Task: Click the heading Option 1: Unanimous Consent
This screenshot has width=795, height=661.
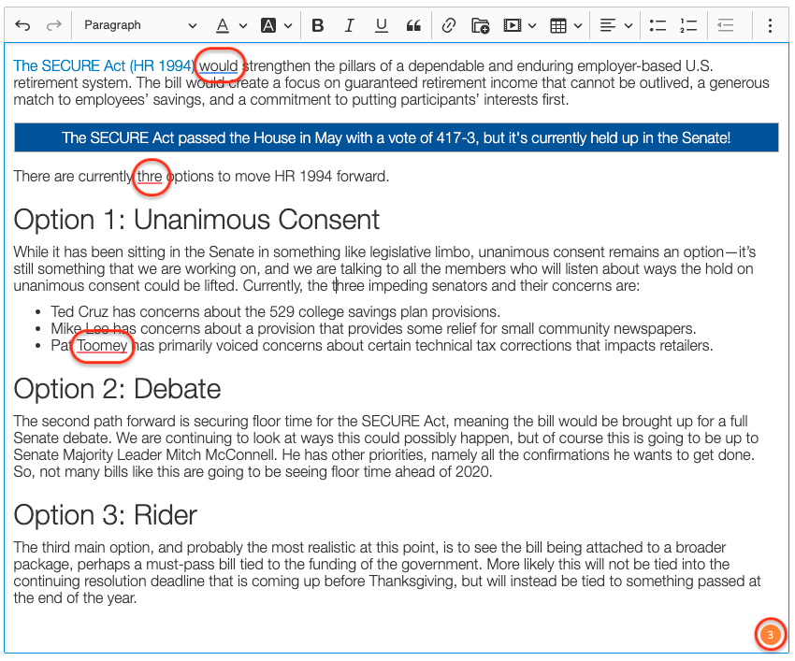Action: (x=196, y=220)
